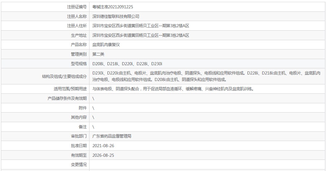Viewport: 327px width, 171px height.
Task: Click the 批准日期 label
Action: [79, 146]
